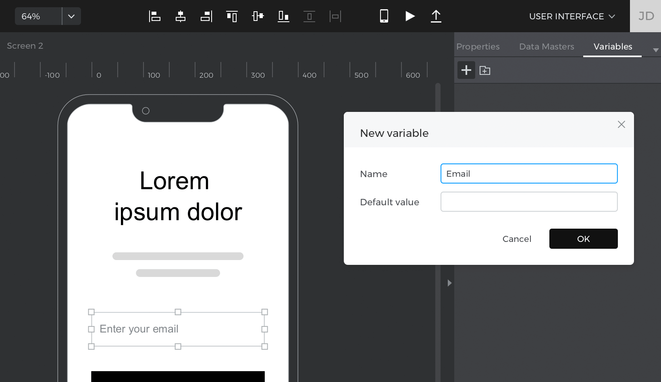The height and width of the screenshot is (382, 661).
Task: Collapse the right panel with arrow
Action: 449,283
